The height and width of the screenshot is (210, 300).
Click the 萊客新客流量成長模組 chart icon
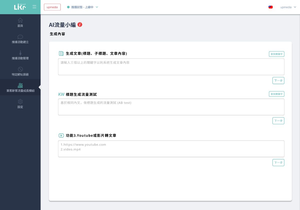click(20, 85)
